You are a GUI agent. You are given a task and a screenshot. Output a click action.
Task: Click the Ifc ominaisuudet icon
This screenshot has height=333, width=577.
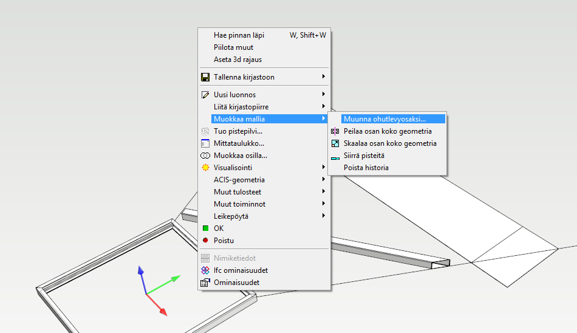click(205, 270)
